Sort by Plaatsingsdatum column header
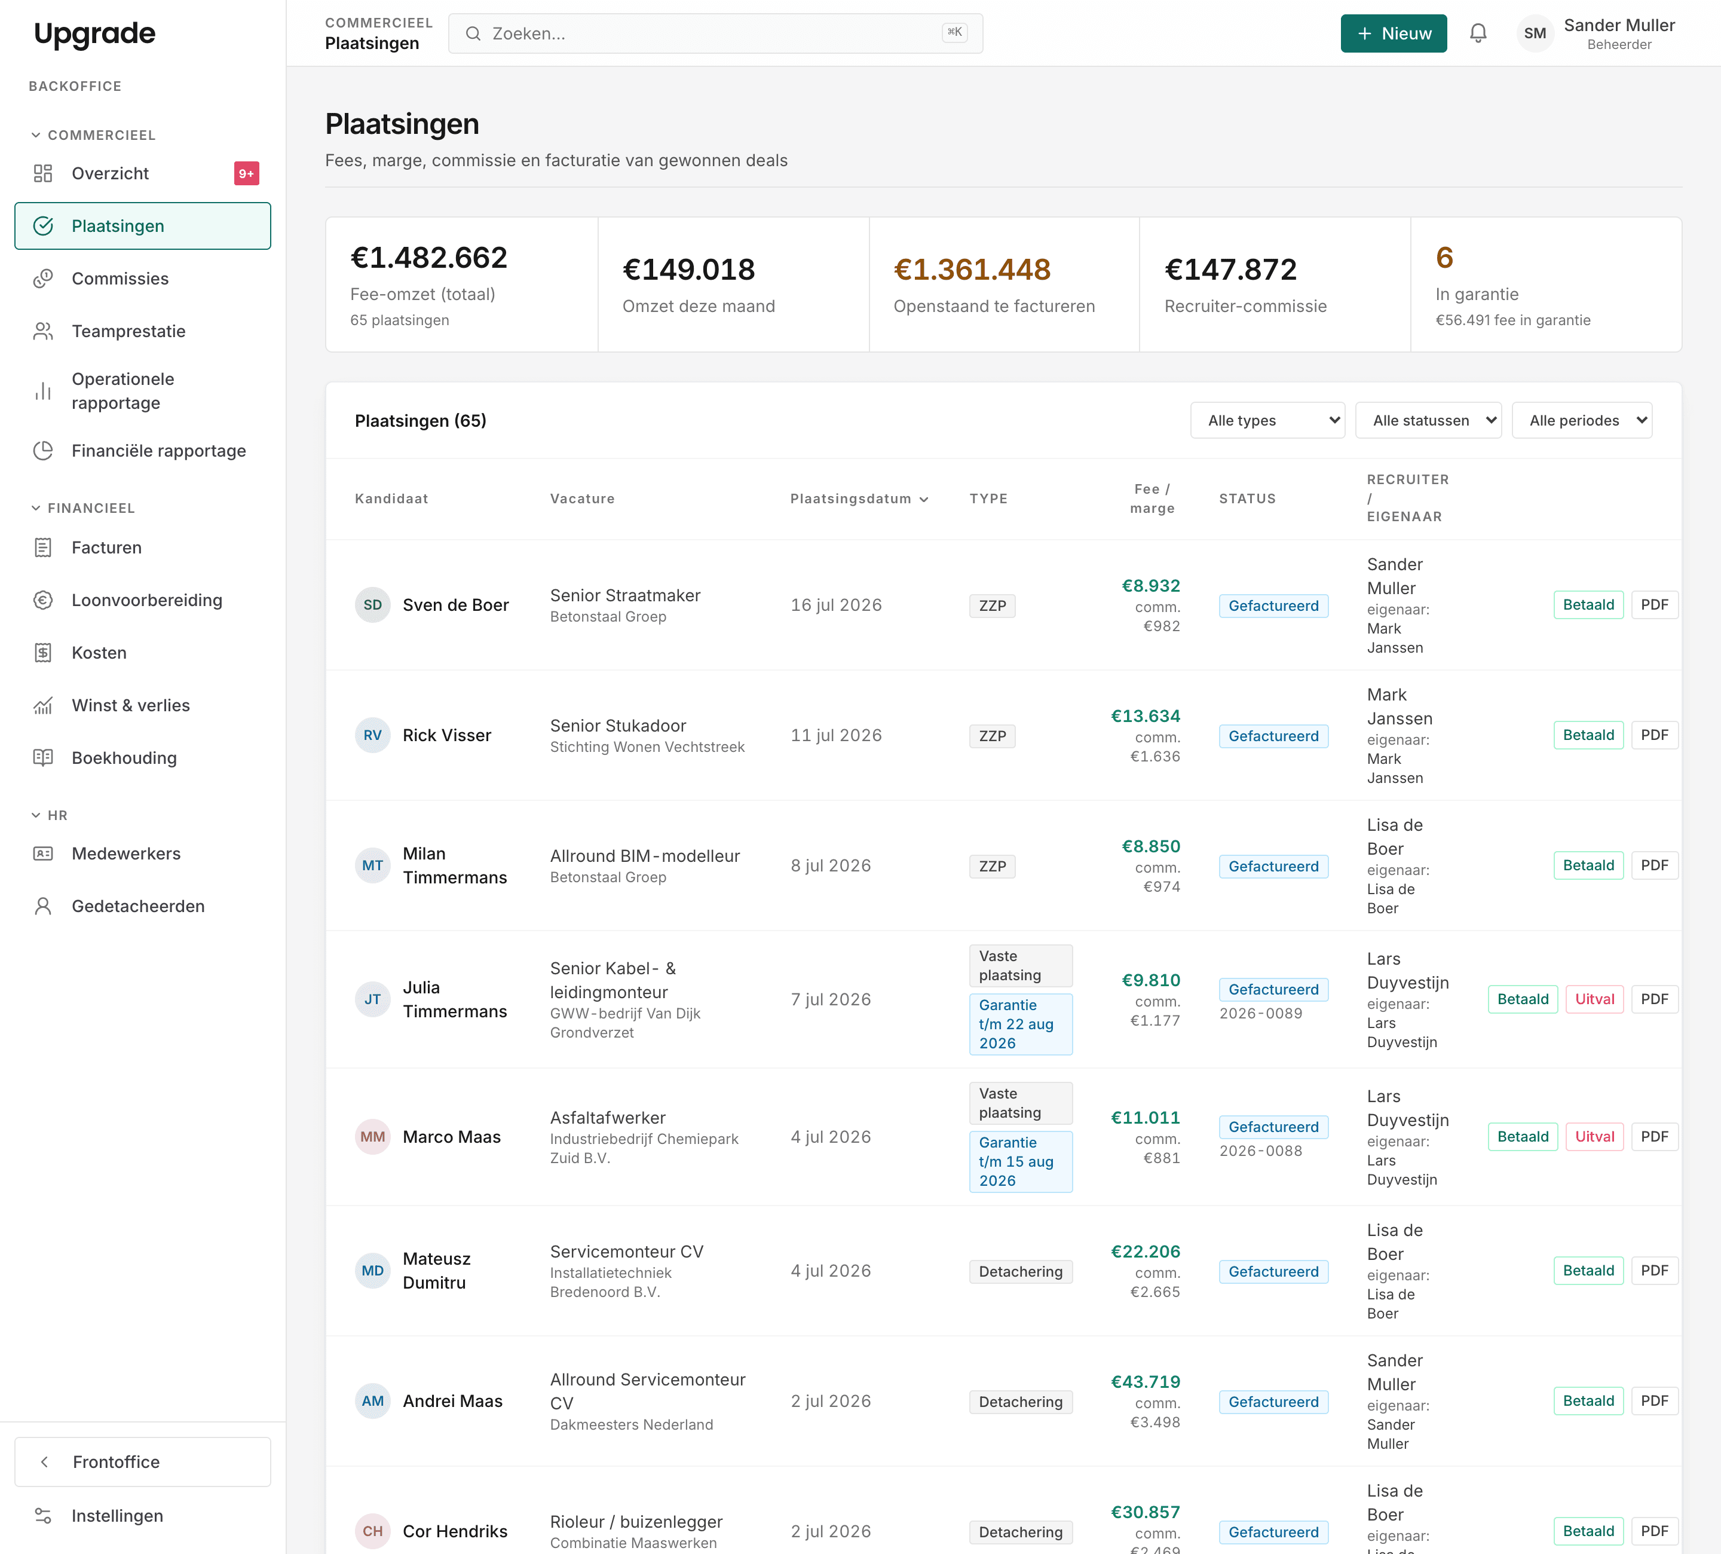Viewport: 1721px width, 1554px height. (859, 498)
